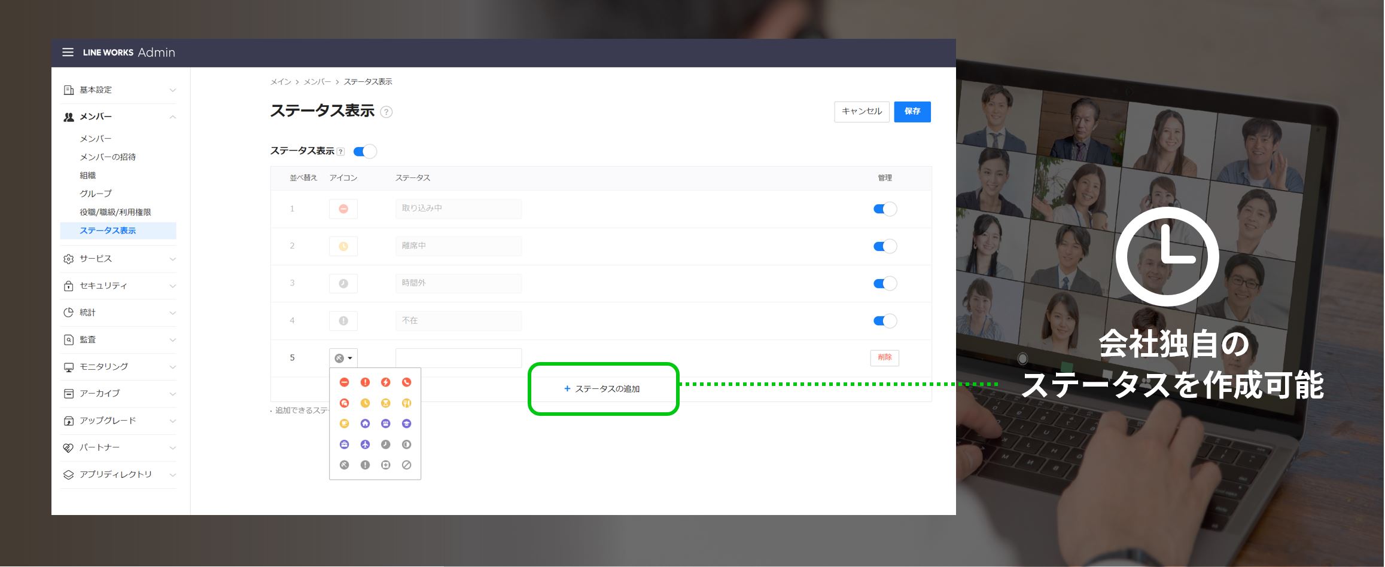Toggle the main ステータス表示 switch
This screenshot has width=1385, height=567.
pos(364,152)
